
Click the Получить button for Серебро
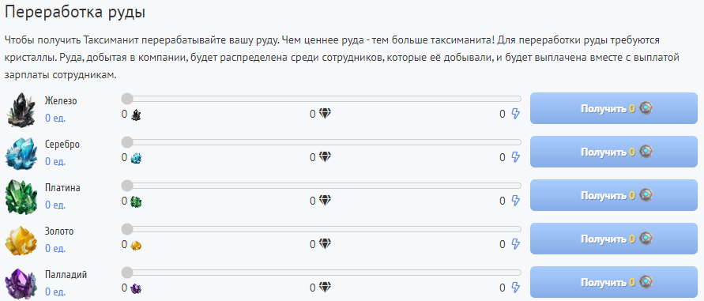pyautogui.click(x=616, y=152)
